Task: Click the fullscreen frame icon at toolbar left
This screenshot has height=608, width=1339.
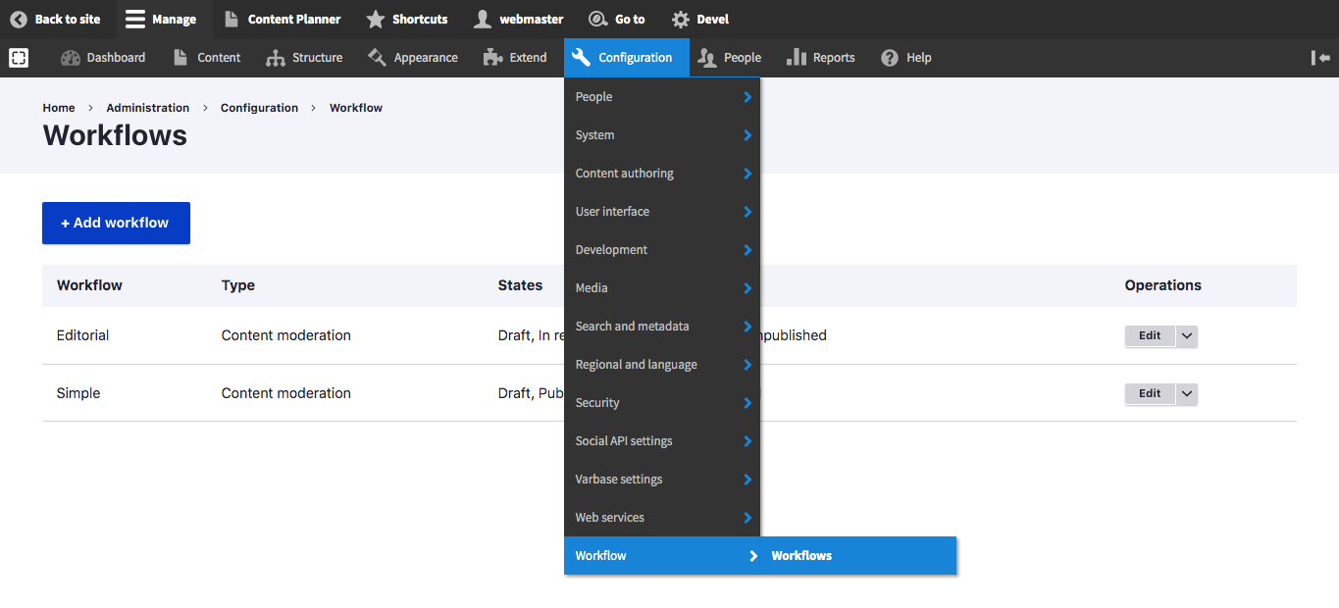Action: pyautogui.click(x=19, y=58)
